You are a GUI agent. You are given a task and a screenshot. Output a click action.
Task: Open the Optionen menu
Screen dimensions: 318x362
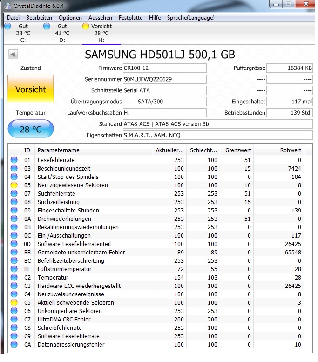(70, 18)
